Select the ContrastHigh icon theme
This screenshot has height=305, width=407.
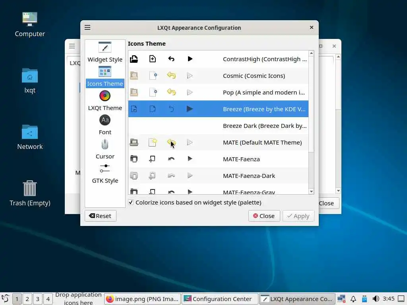coord(218,59)
